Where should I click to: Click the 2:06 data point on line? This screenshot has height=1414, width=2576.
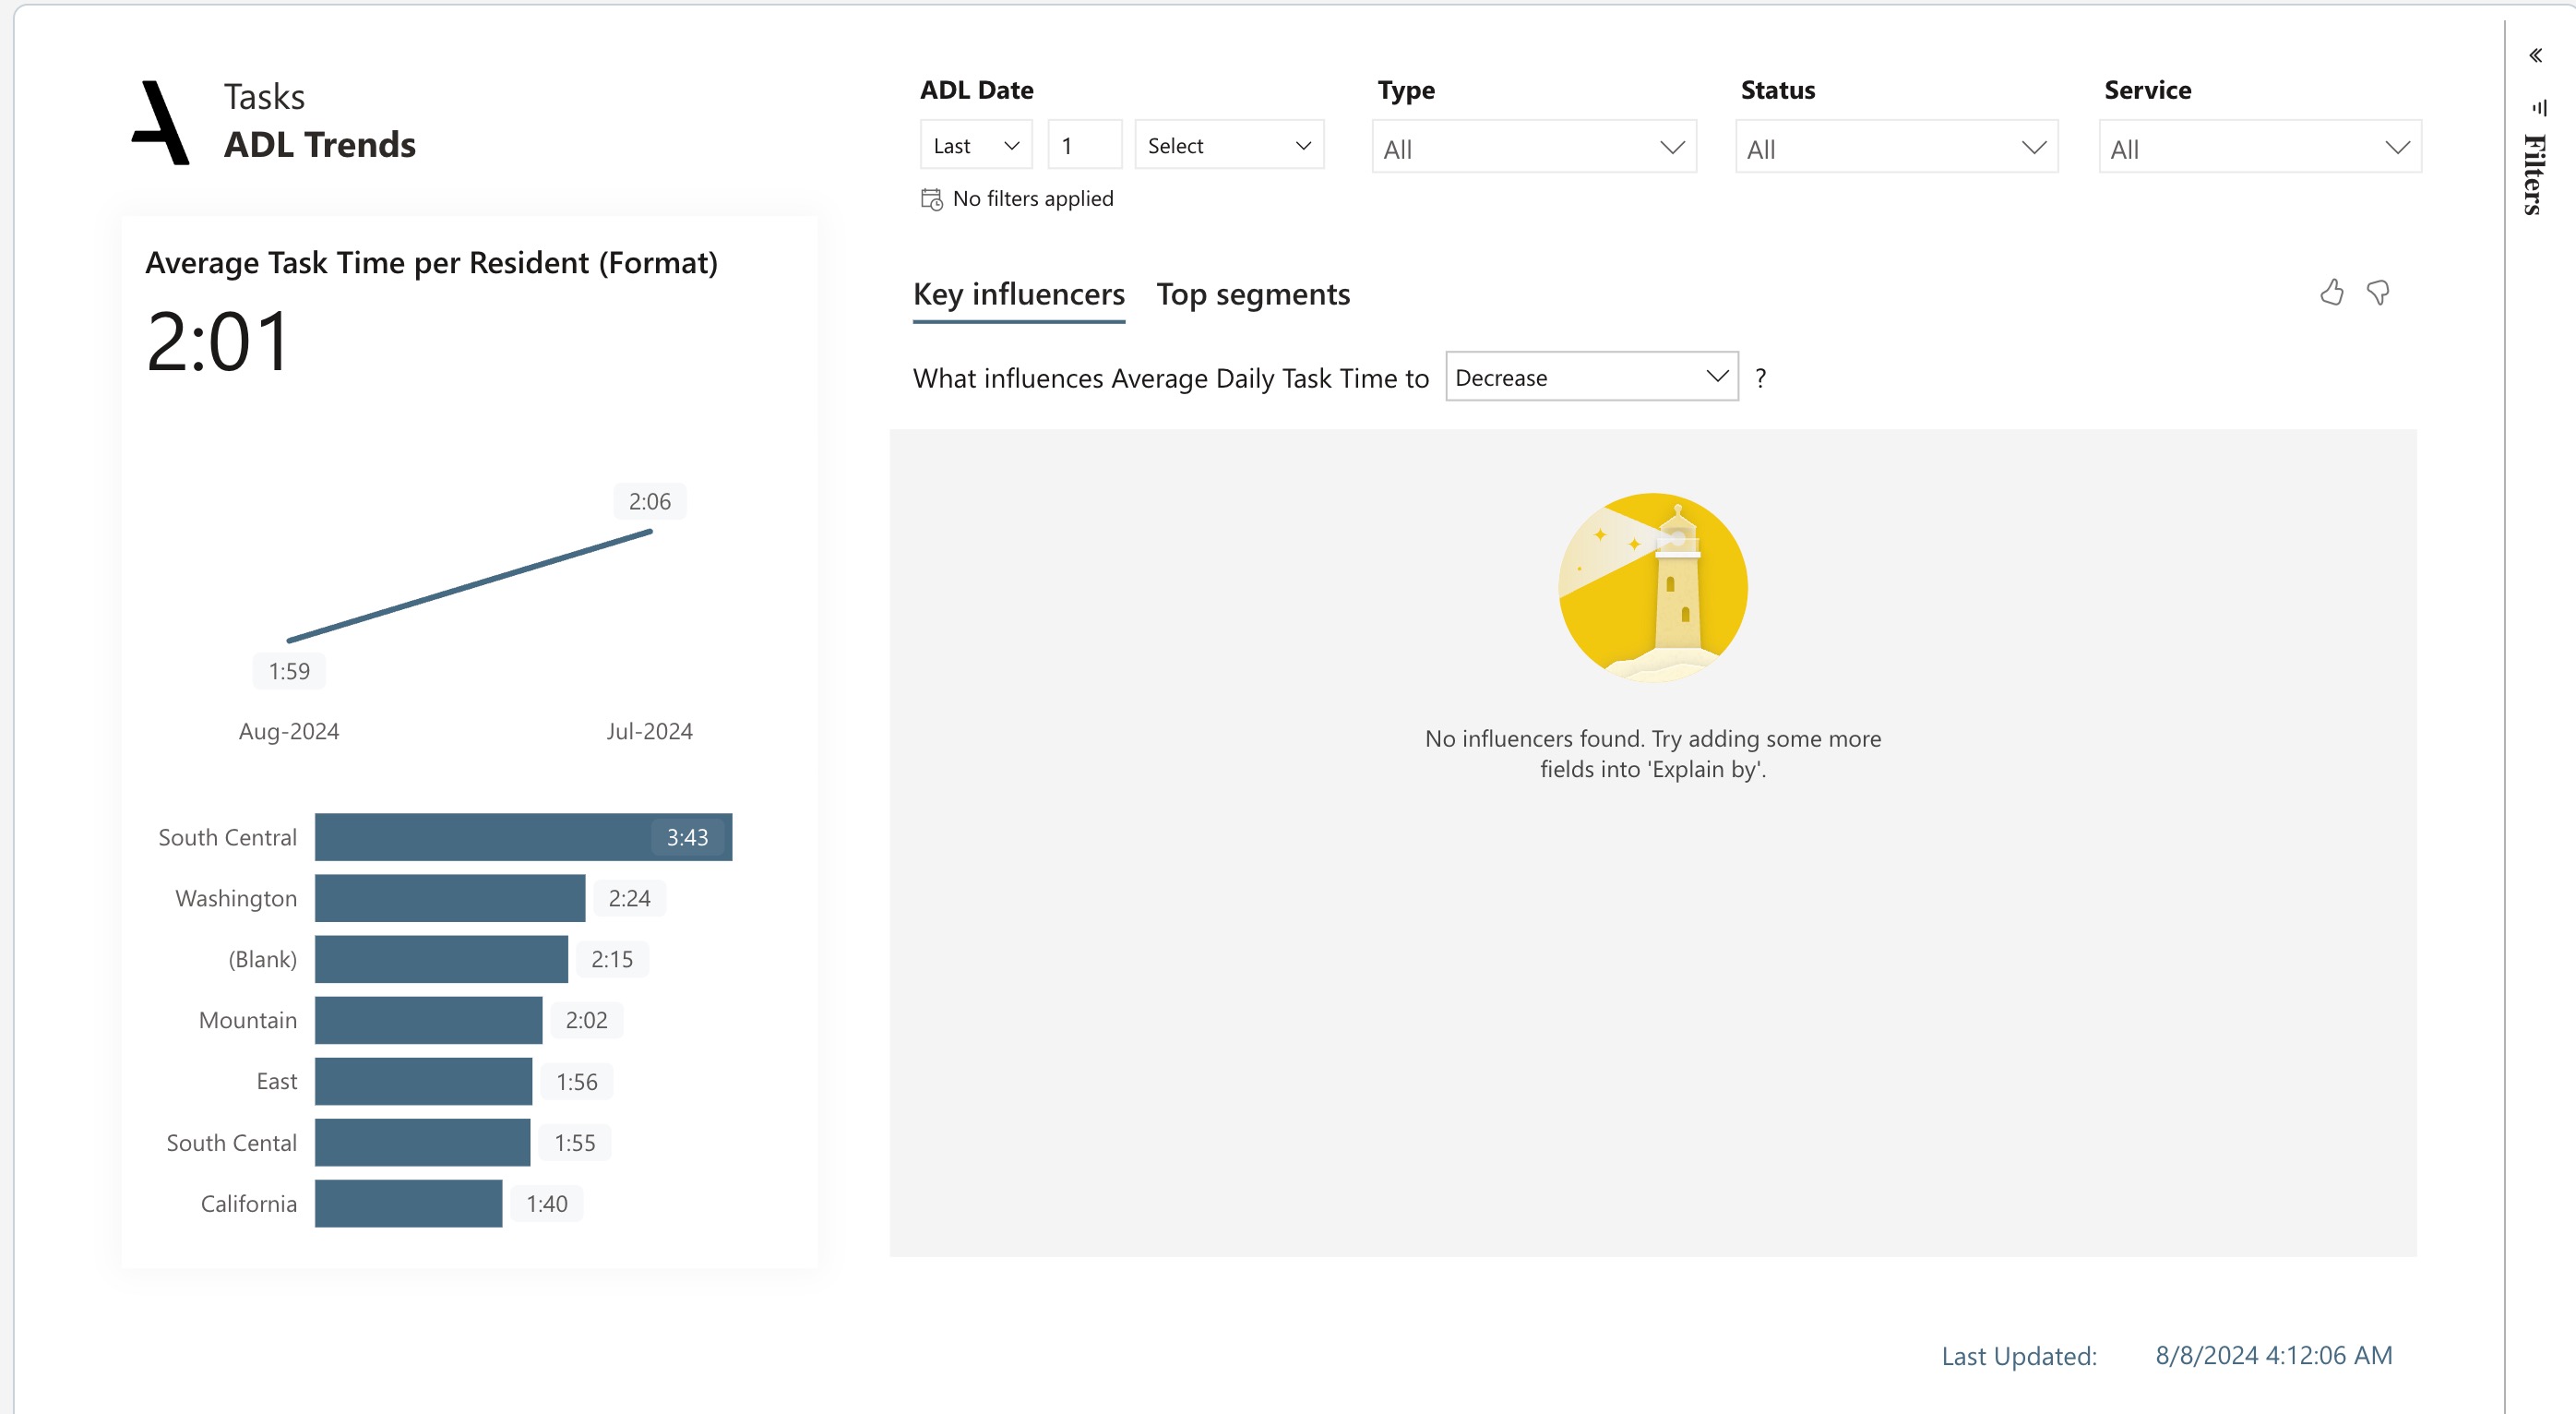[x=651, y=532]
